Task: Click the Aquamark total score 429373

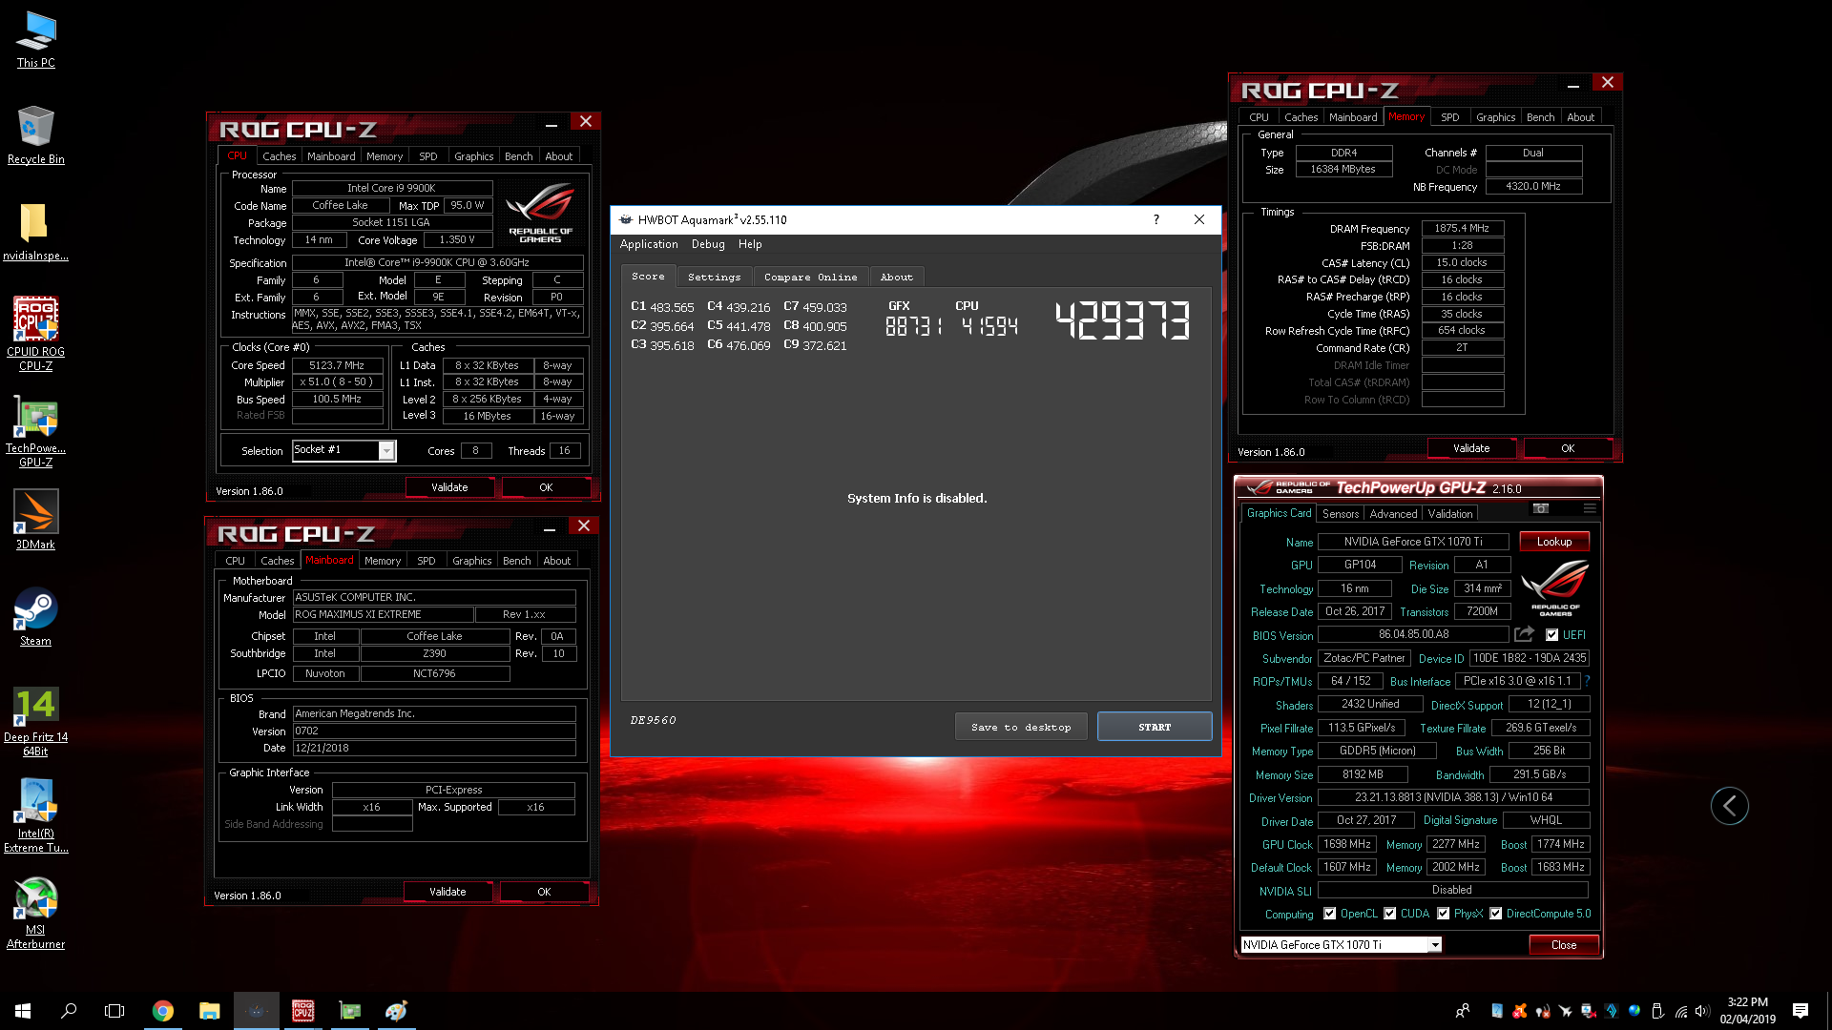Action: 1123,320
